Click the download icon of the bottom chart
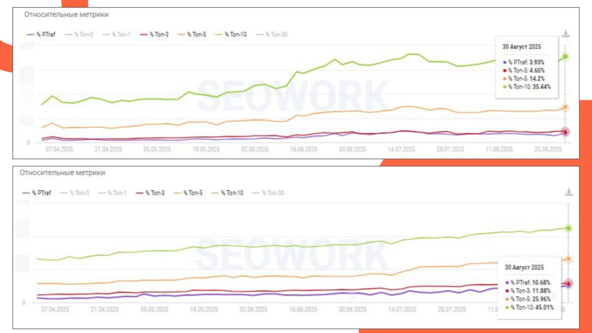 (x=568, y=192)
